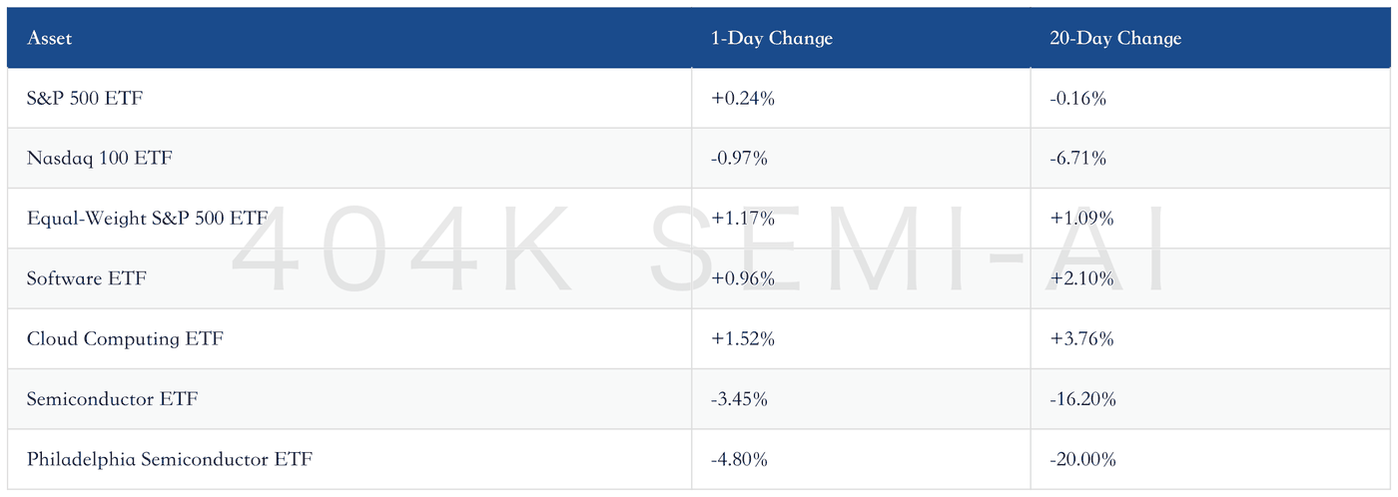This screenshot has width=1398, height=497.
Task: Click the -0.16% S&P 20-day value
Action: pos(1078,99)
